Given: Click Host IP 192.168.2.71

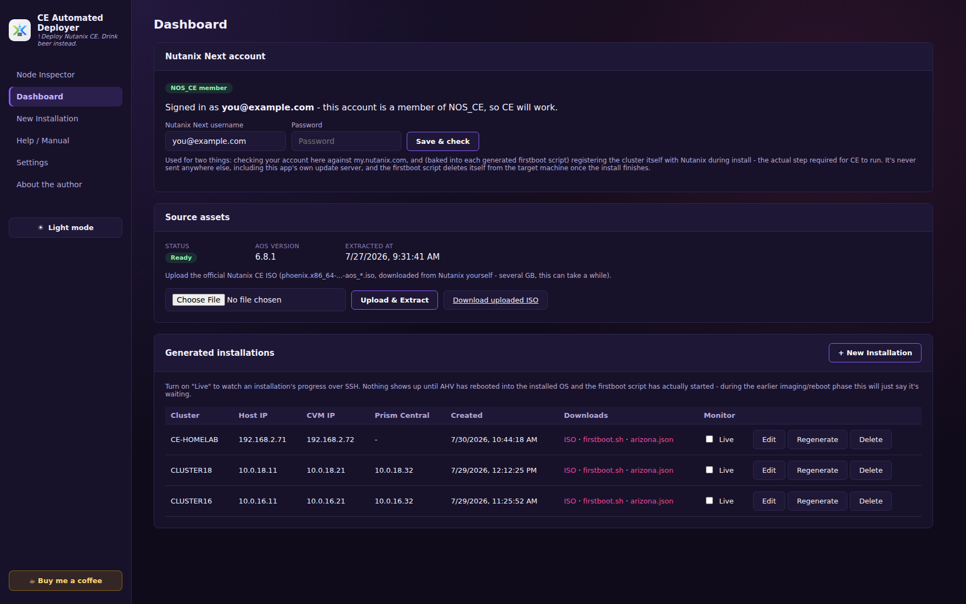Looking at the screenshot, I should point(262,439).
